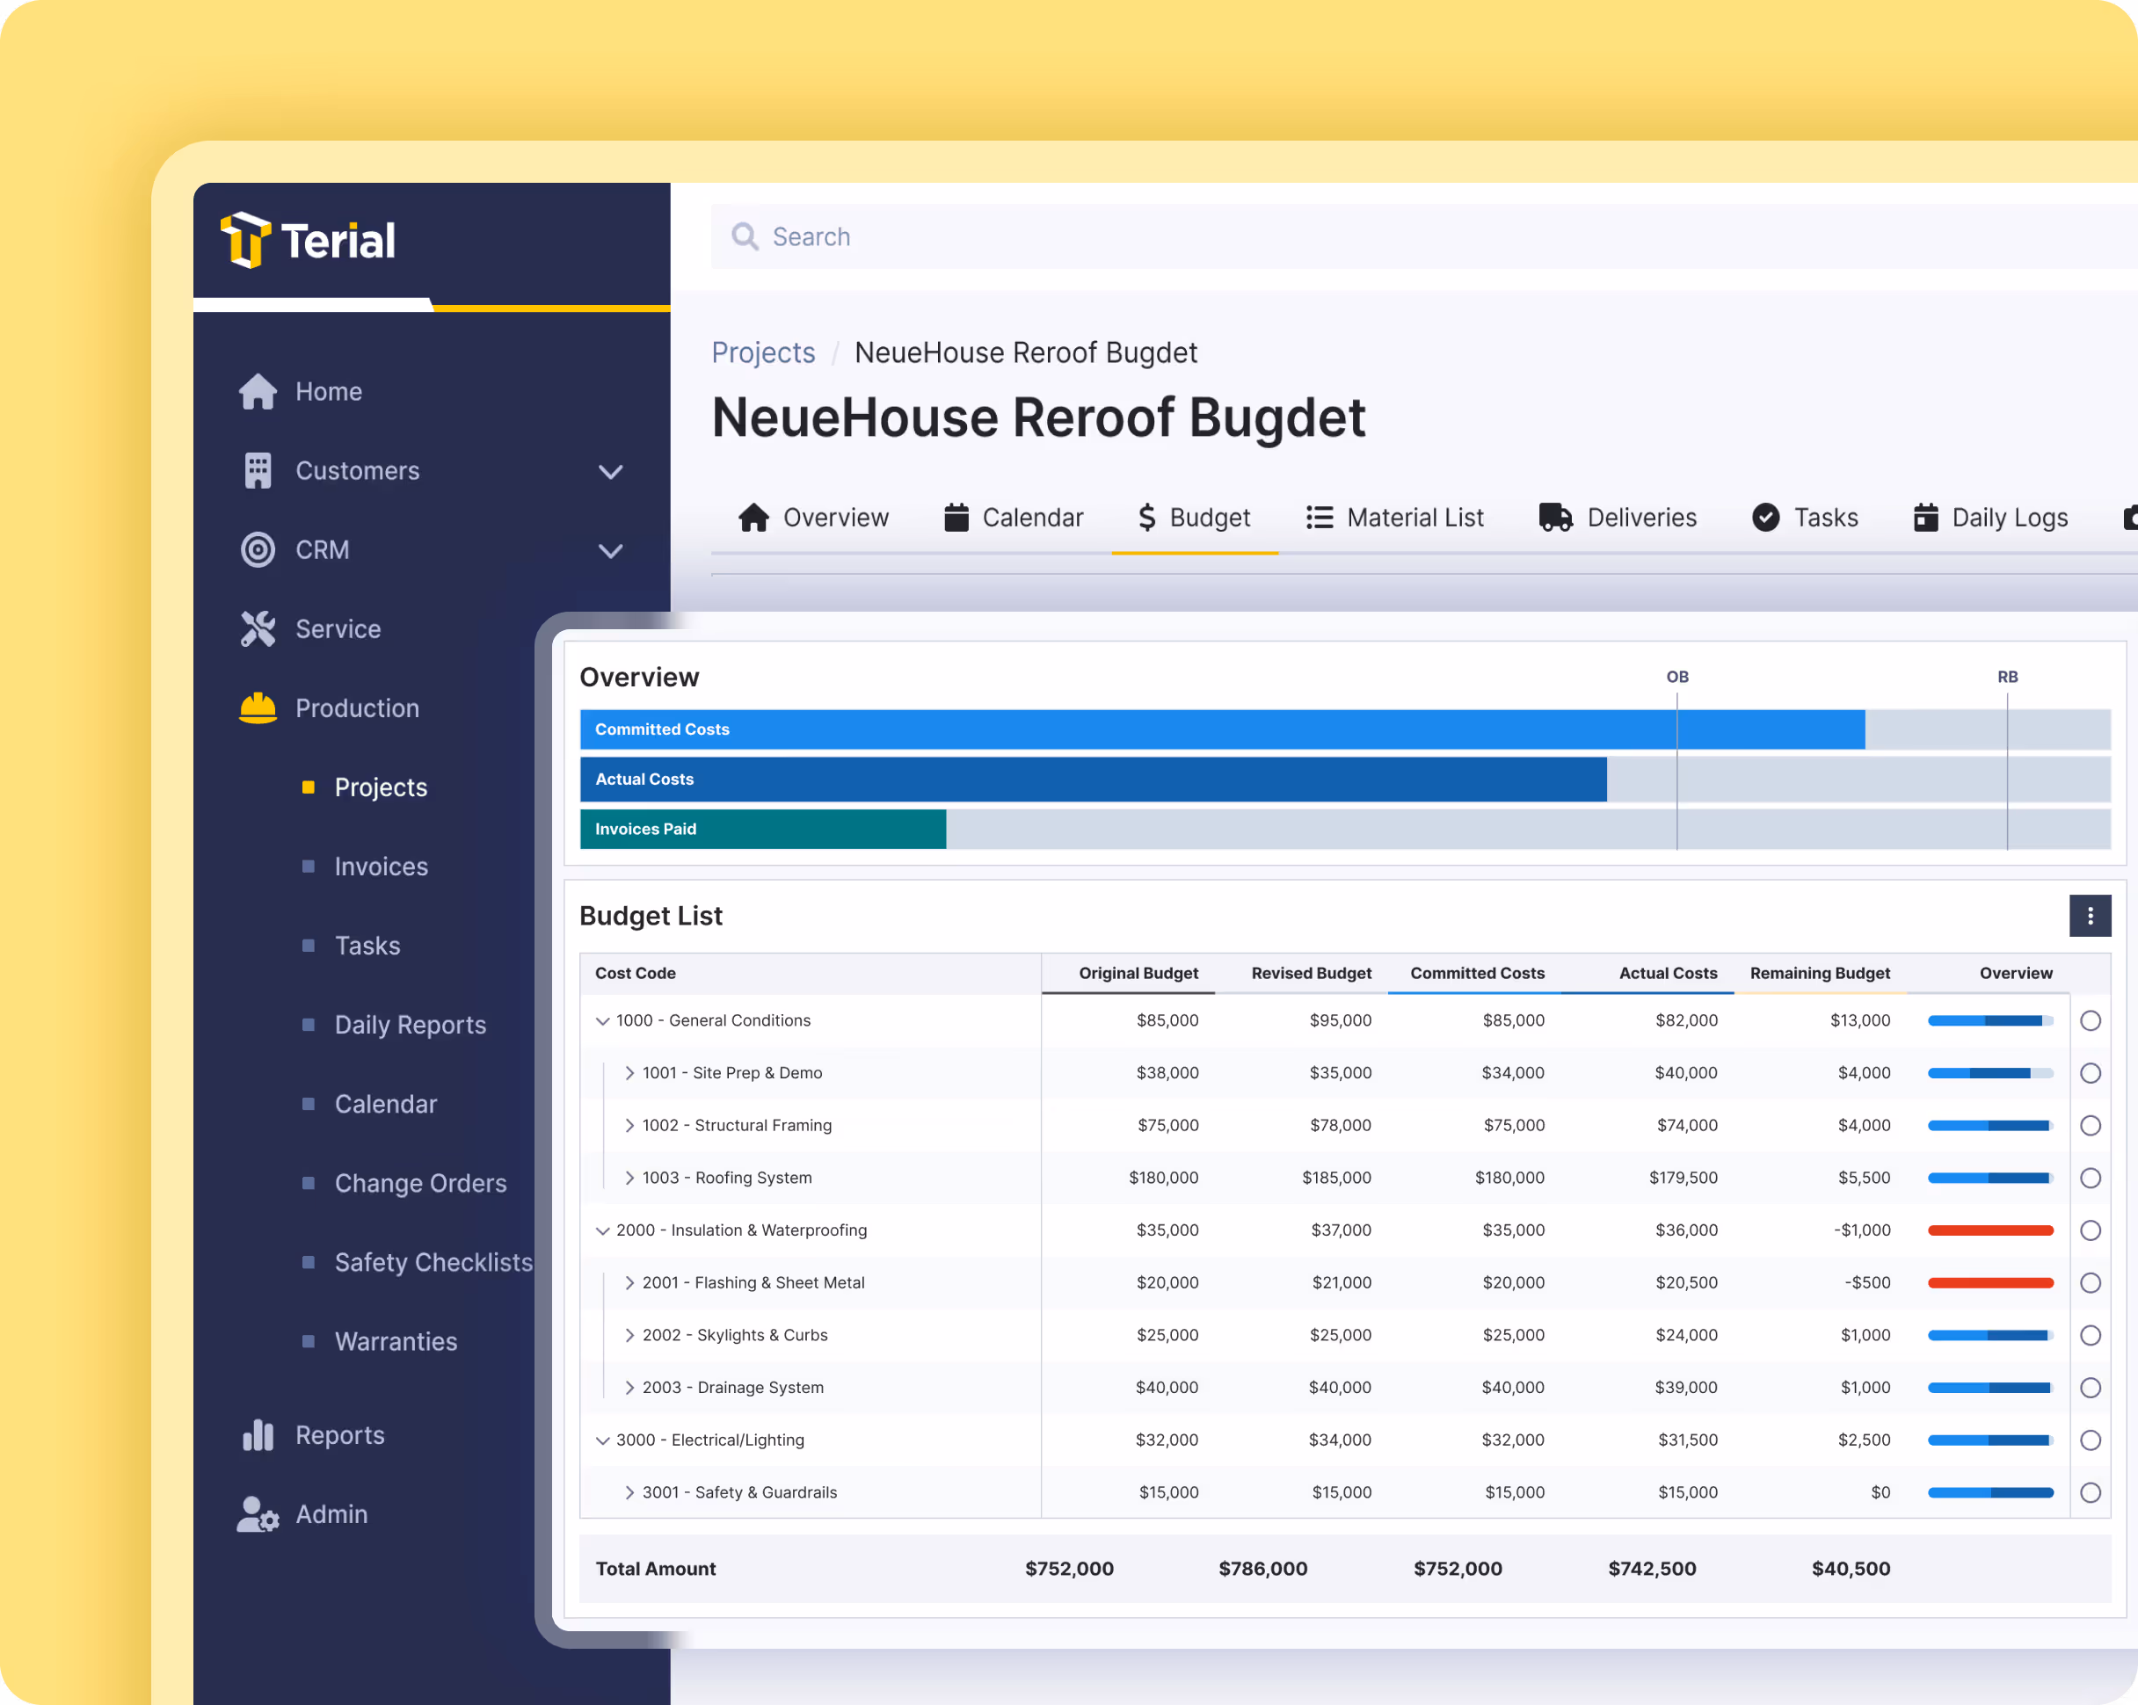This screenshot has height=1705, width=2138.
Task: Select the Overview radio for 2001 - Flashing row
Action: (2092, 1281)
